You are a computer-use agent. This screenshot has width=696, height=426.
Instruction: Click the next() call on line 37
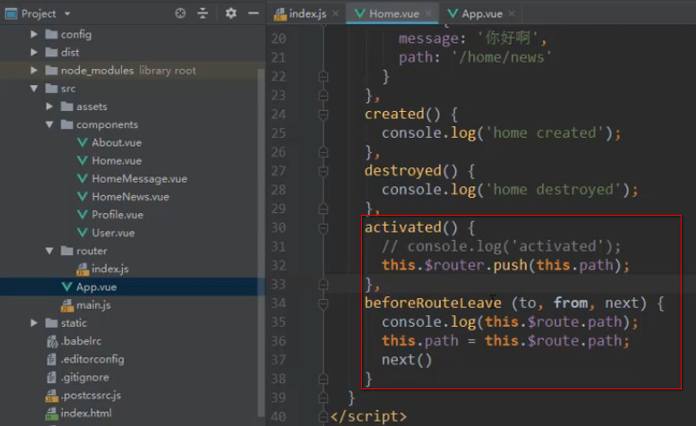[407, 360]
